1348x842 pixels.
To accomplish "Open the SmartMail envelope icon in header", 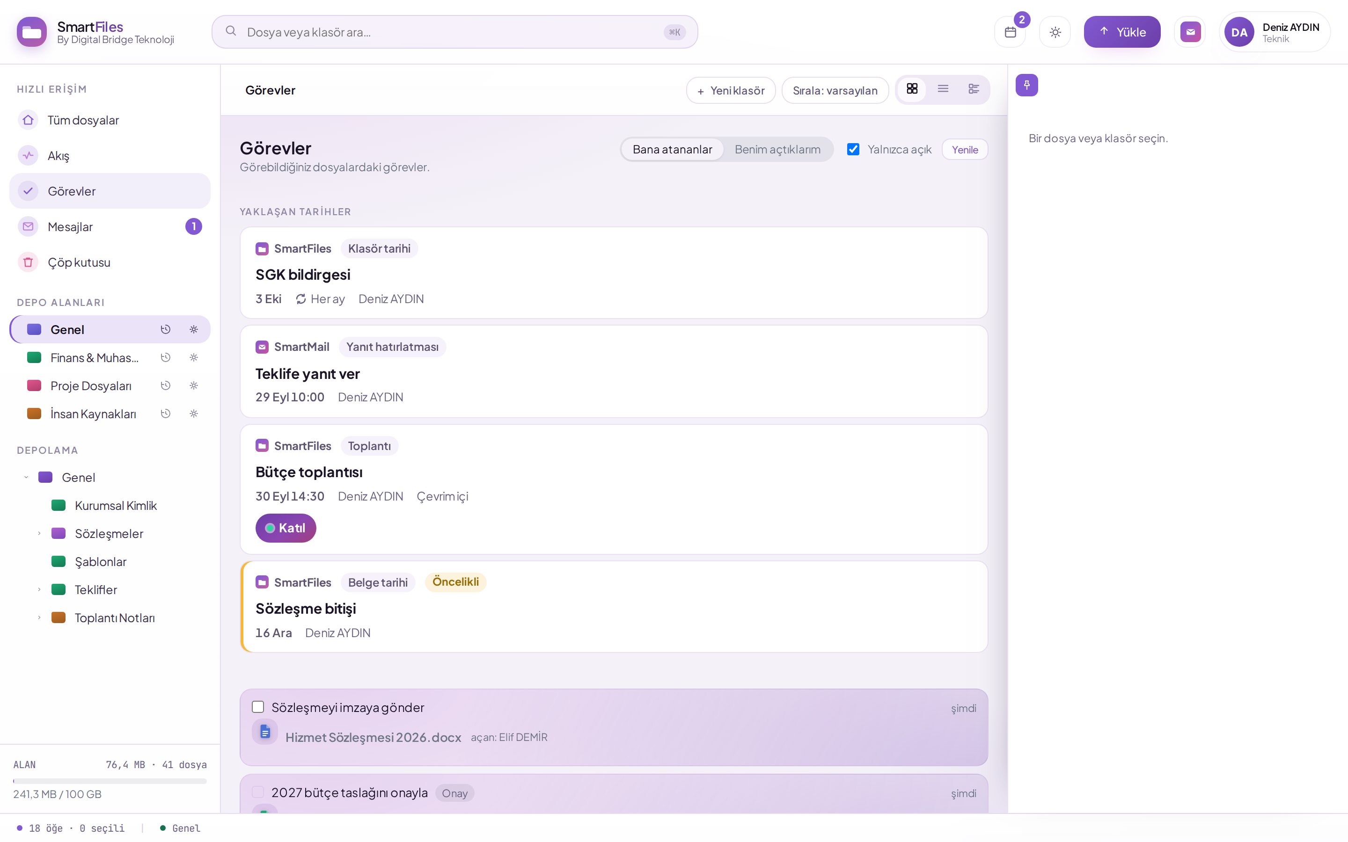I will coord(1190,32).
